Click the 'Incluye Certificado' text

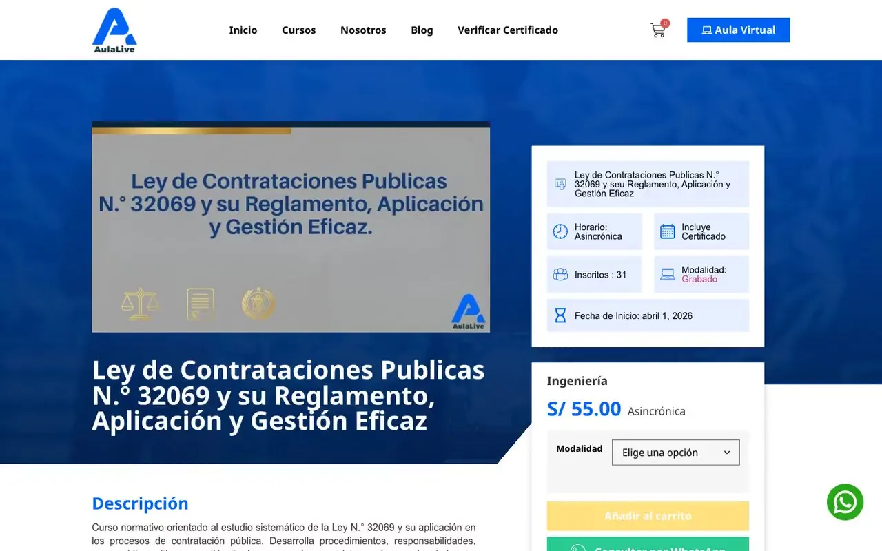[704, 231]
